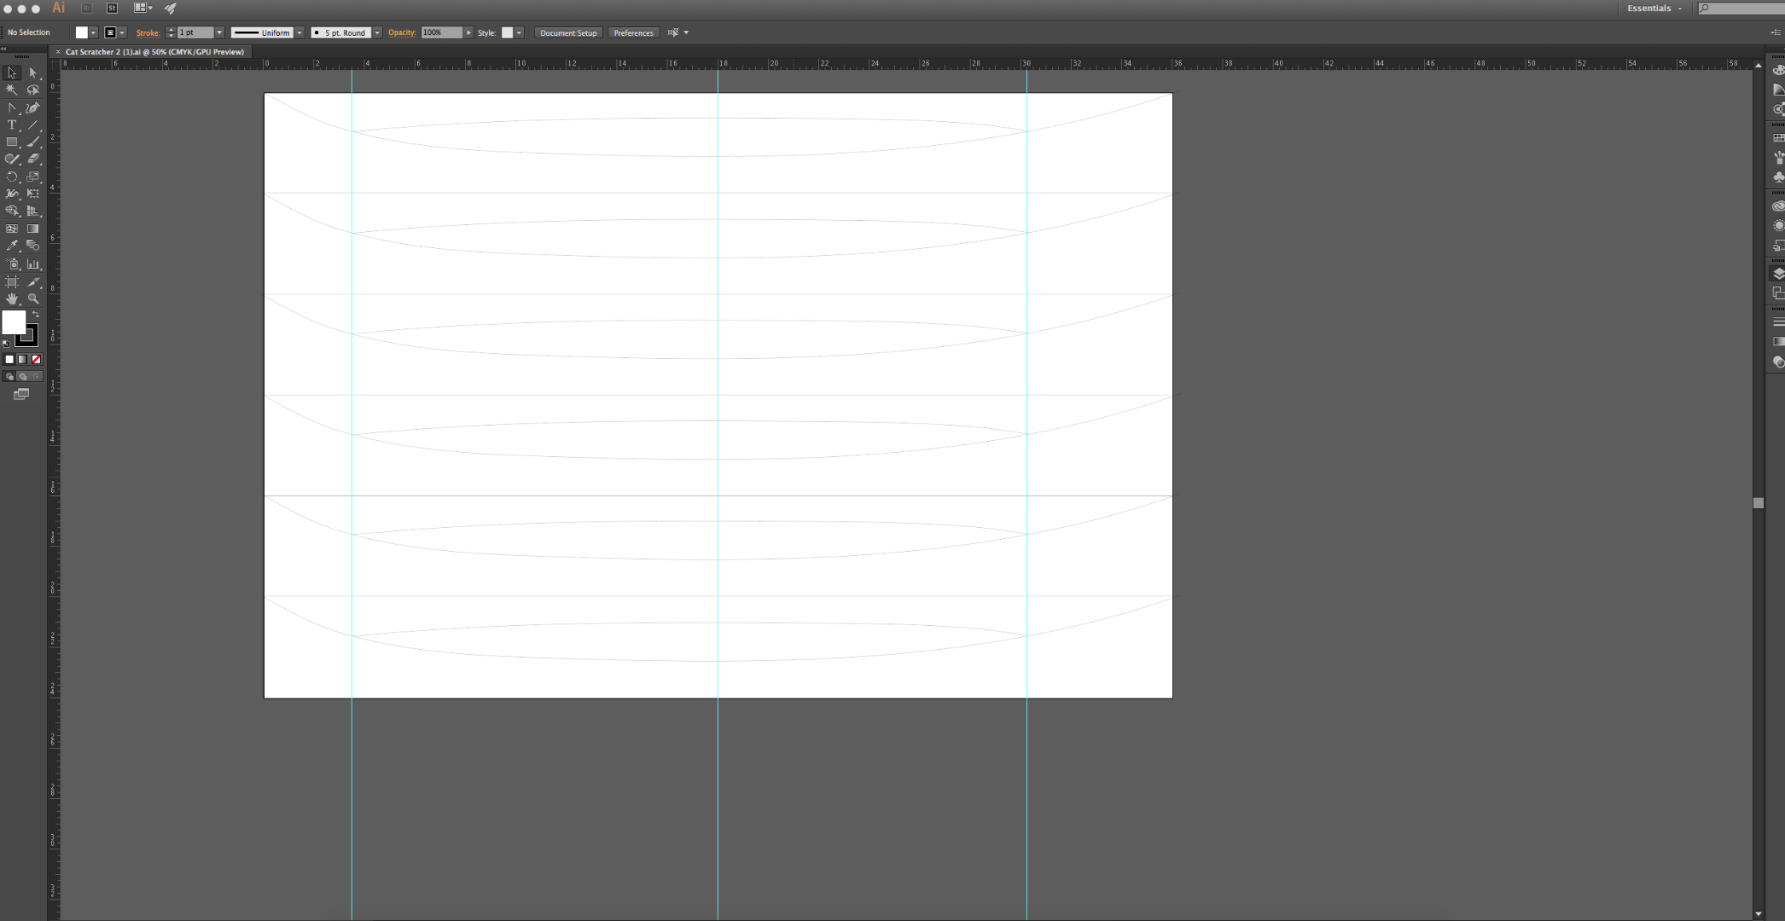This screenshot has height=921, width=1785.
Task: Select the Rotate tool
Action: (x=12, y=177)
